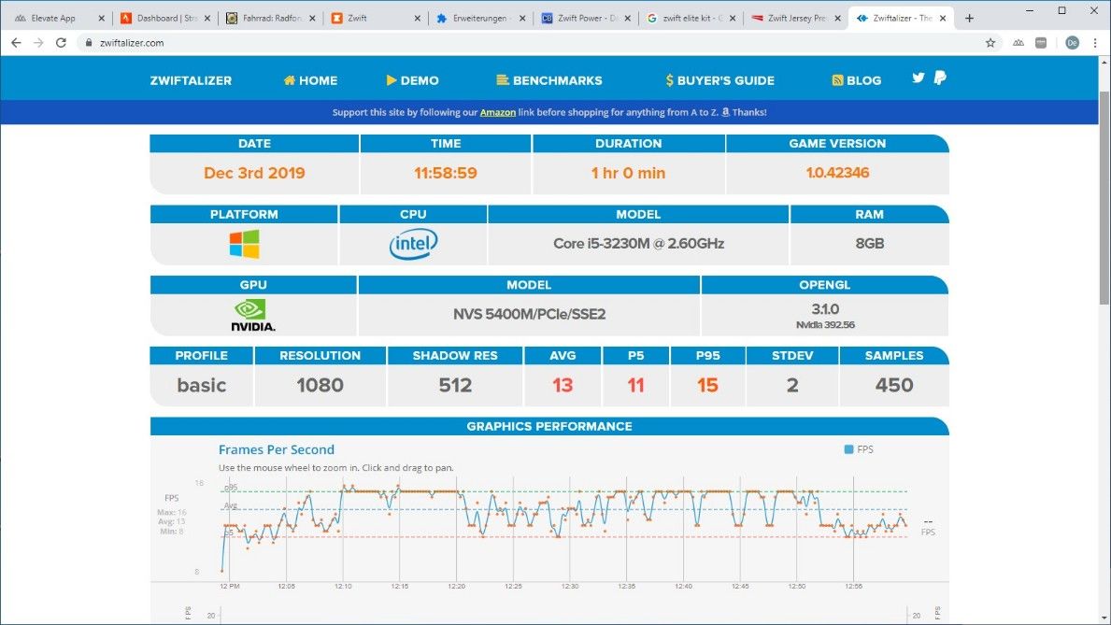Screen dimensions: 1111x625
Task: Go back to the previous page
Action: (x=16, y=43)
